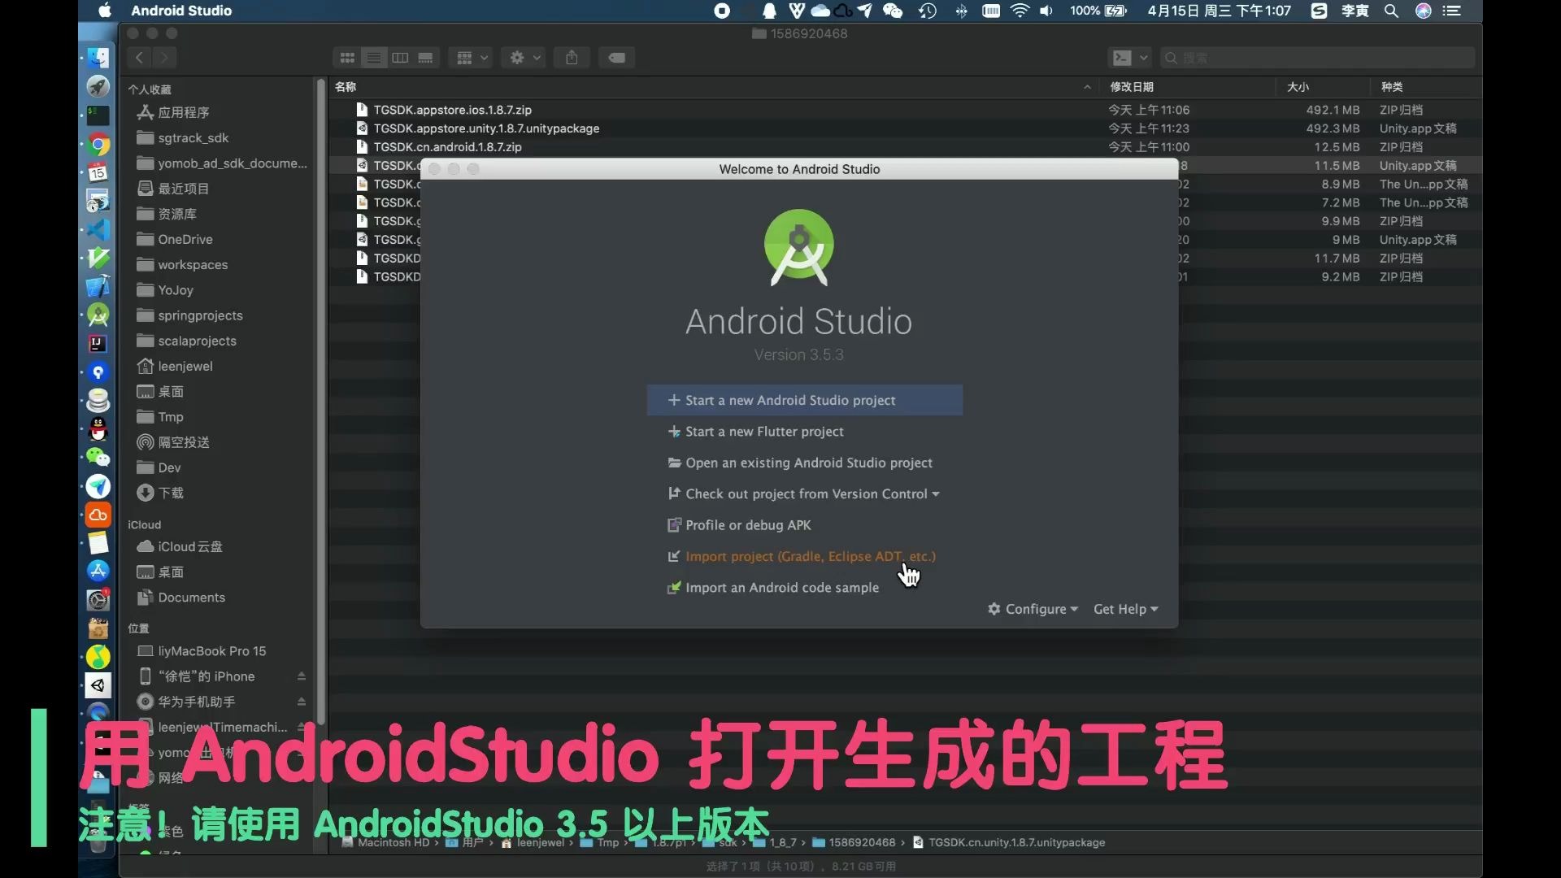Open volume control in menu bar
1561x878 pixels.
pyautogui.click(x=1046, y=11)
